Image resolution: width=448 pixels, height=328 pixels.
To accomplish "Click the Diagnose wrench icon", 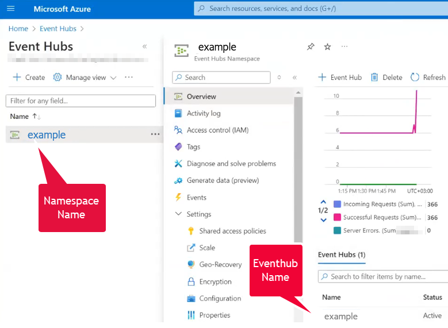I will click(x=178, y=164).
